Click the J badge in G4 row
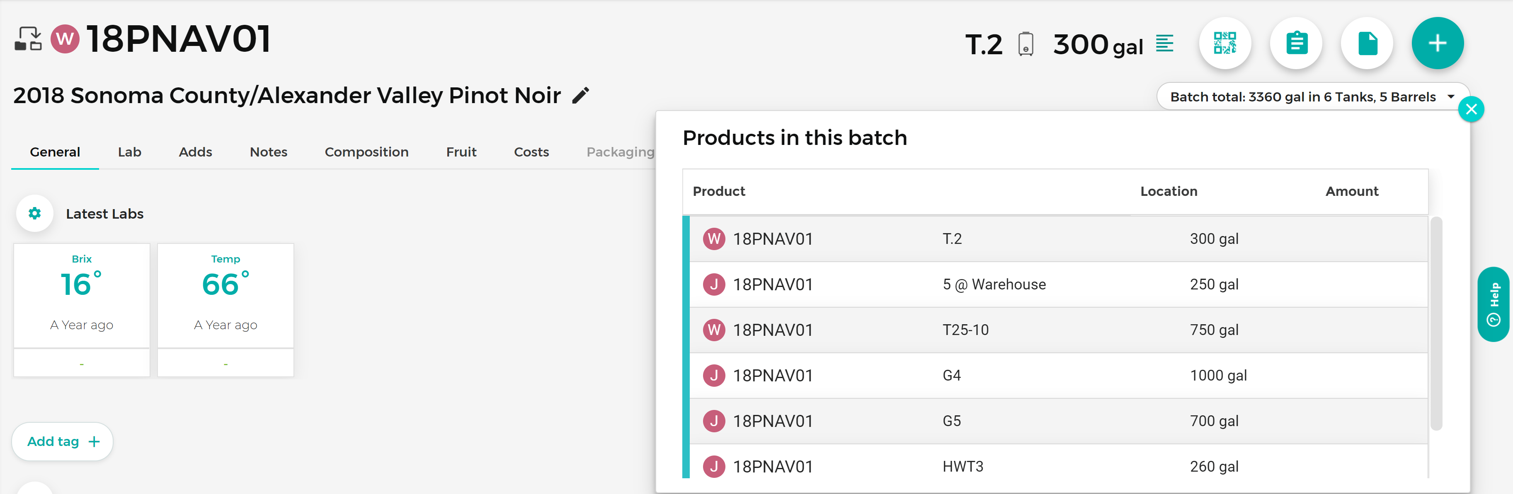1513x494 pixels. click(x=714, y=376)
